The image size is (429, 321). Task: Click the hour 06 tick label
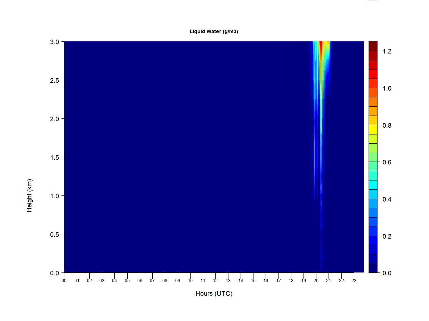(139, 281)
